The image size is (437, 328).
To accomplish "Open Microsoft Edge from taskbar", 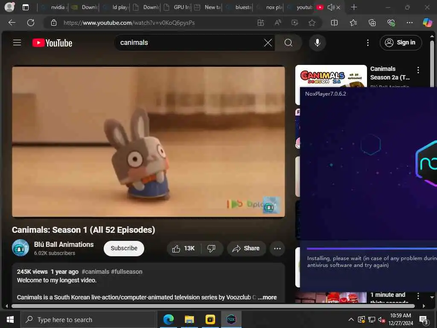I will (168, 319).
